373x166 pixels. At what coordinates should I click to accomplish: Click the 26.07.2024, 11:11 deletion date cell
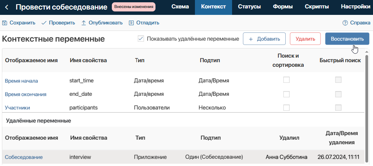point(338,157)
